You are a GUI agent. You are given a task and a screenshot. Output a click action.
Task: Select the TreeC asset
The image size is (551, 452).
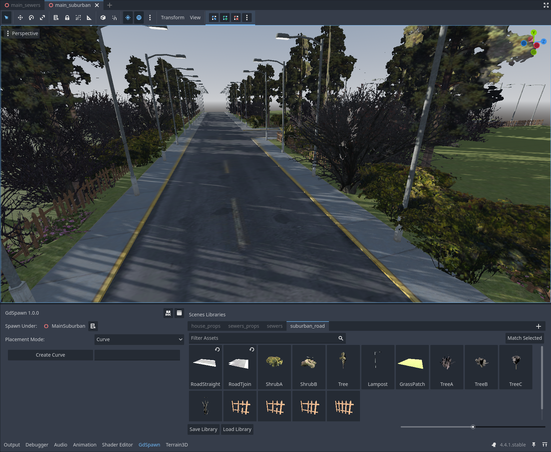pos(516,367)
